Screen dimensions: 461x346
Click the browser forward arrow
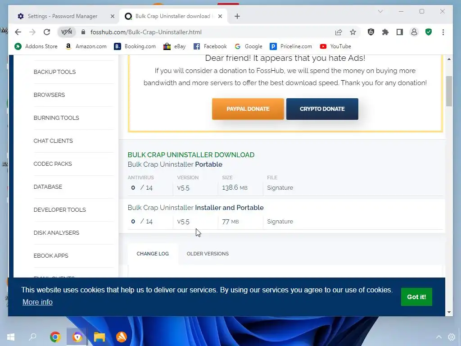pos(32,32)
